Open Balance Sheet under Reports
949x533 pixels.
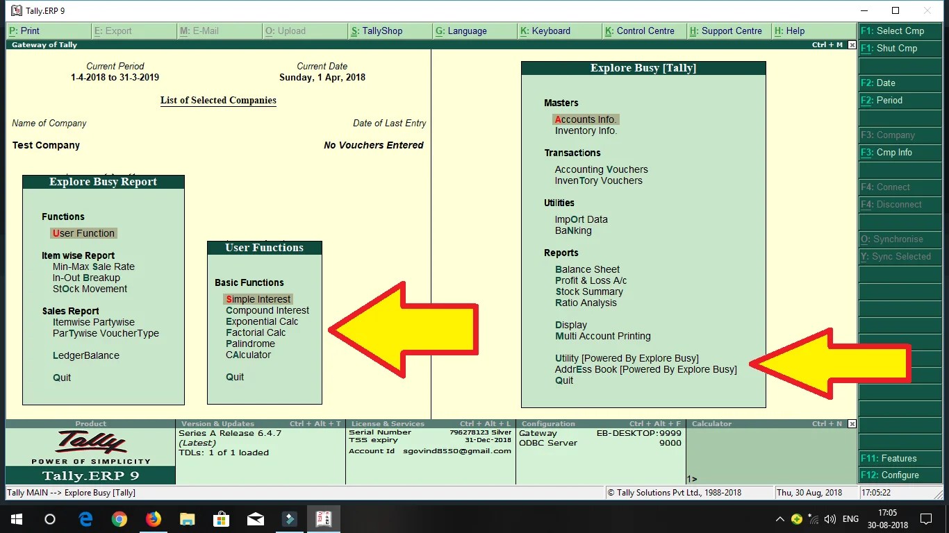[x=587, y=269]
